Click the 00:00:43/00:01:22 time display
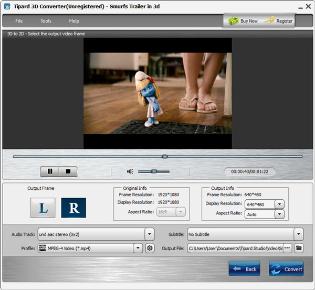315x290 pixels. coord(249,171)
